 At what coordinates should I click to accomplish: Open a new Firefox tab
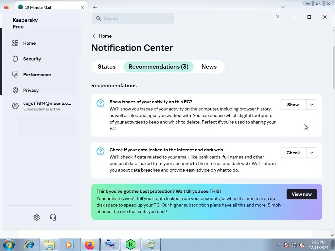(x=95, y=7)
